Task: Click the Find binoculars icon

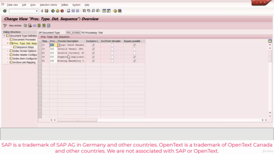Action: [73, 11]
